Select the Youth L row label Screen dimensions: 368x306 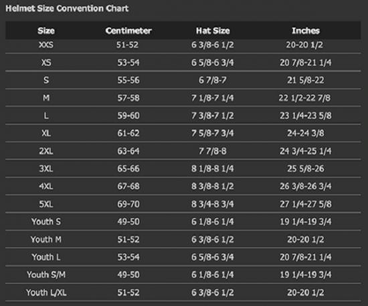click(46, 257)
